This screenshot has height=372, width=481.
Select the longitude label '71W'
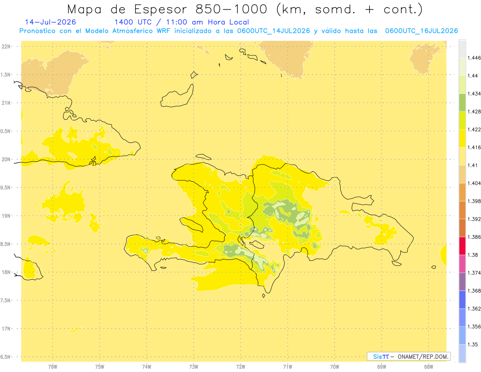click(287, 366)
